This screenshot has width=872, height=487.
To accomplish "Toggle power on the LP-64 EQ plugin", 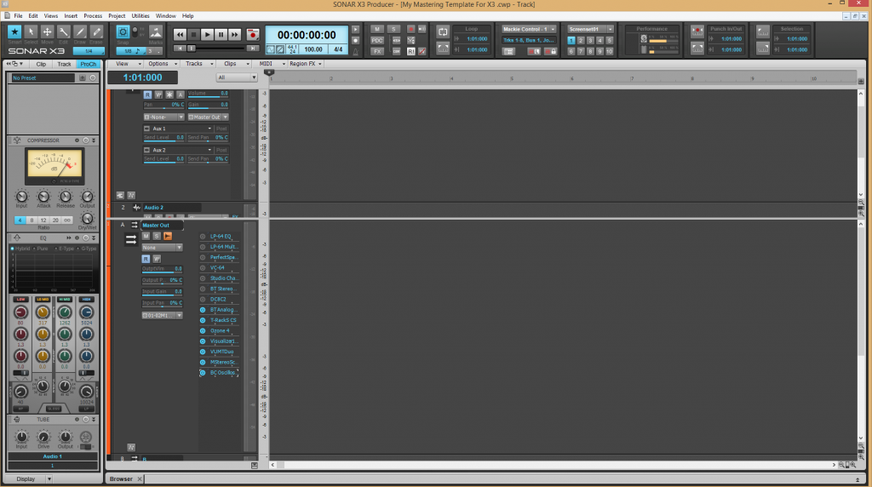I will (203, 236).
